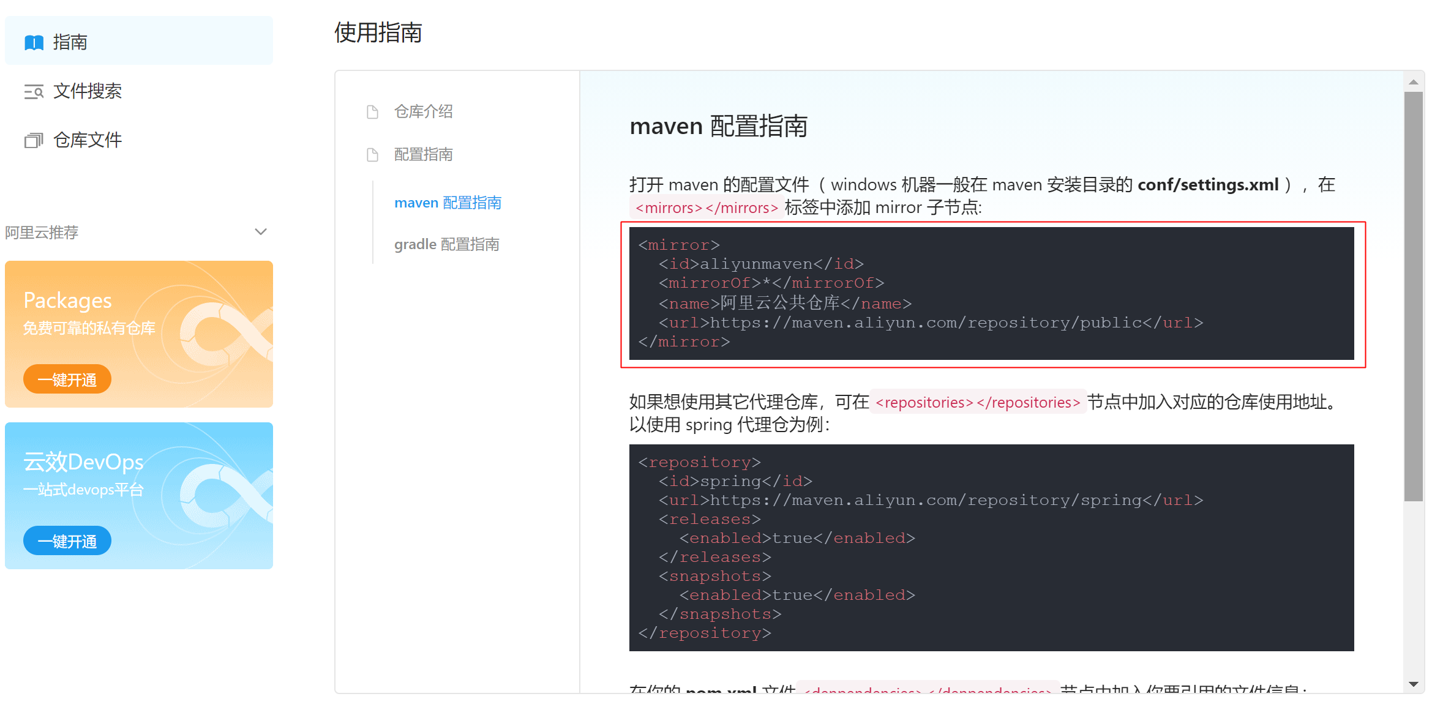The width and height of the screenshot is (1432, 710).
Task: Open the 仓库文件 menu item
Action: pos(87,140)
